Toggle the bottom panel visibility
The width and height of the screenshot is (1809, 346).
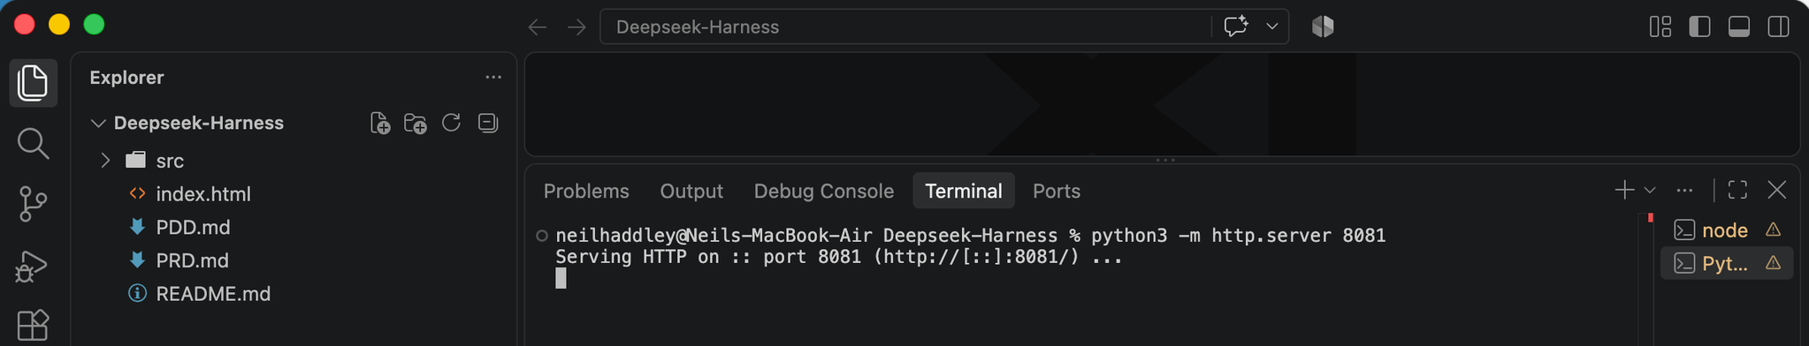coord(1739,26)
